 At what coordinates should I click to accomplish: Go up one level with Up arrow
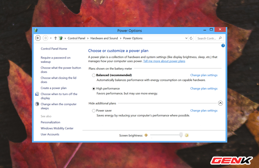(55, 38)
